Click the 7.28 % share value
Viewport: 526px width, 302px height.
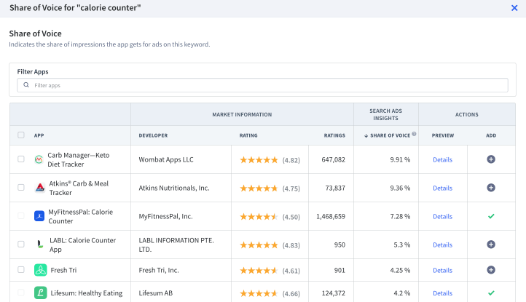point(400,217)
